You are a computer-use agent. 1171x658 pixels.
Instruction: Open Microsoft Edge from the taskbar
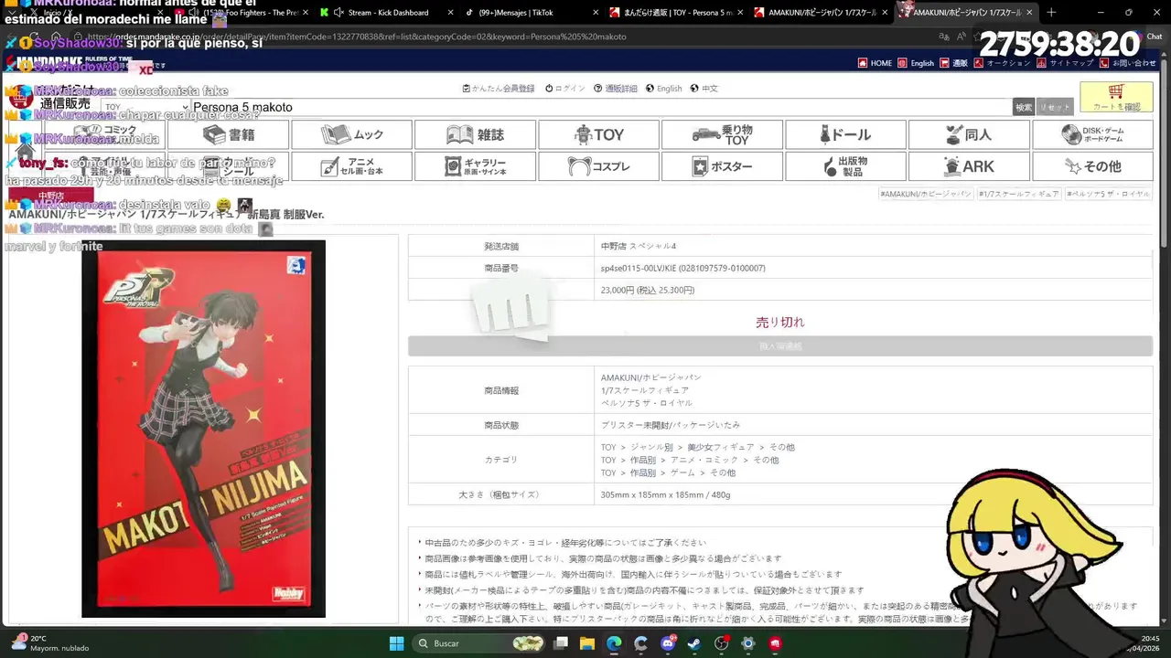point(614,643)
